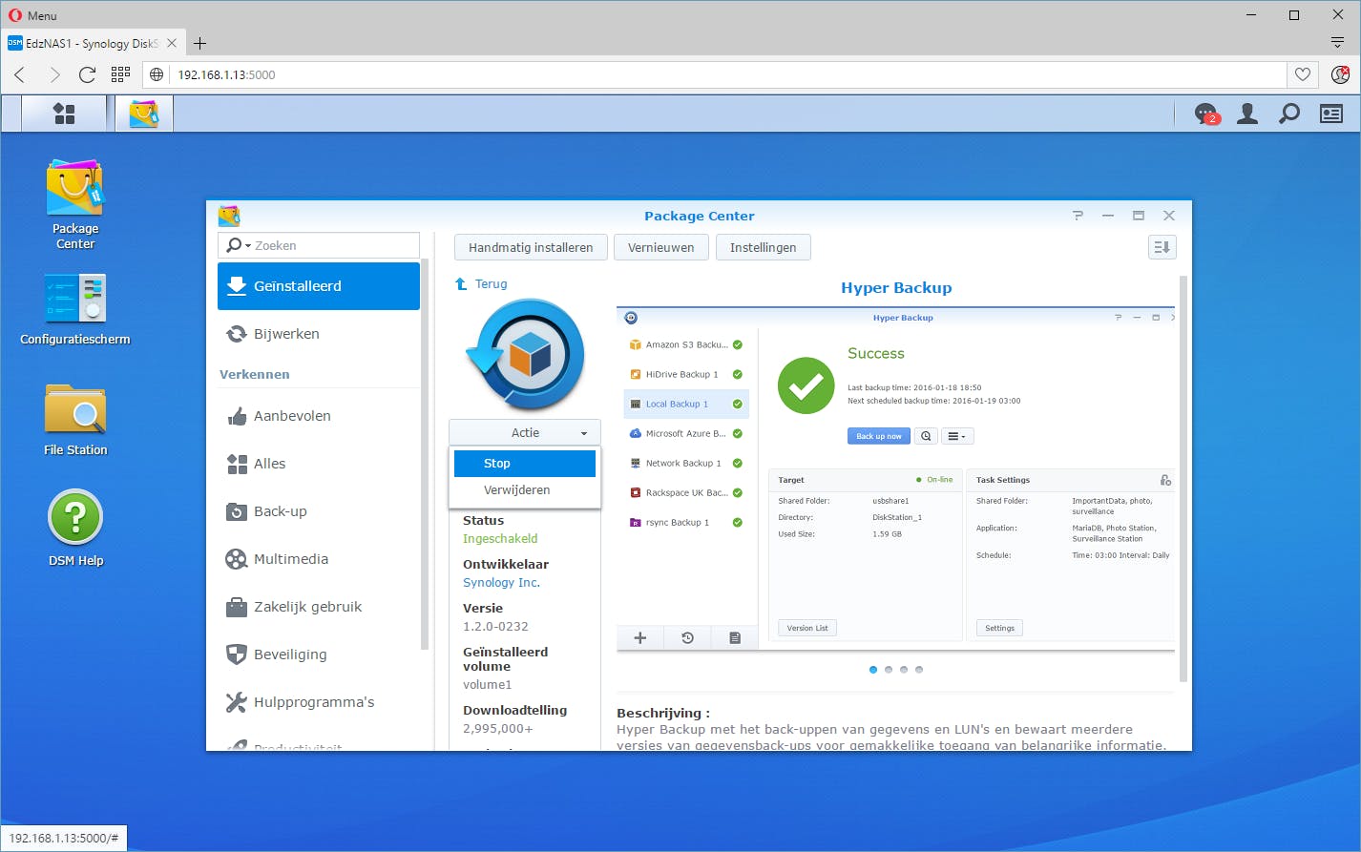The height and width of the screenshot is (852, 1361).
Task: Open the Package Center desktop shortcut
Action: click(x=75, y=204)
